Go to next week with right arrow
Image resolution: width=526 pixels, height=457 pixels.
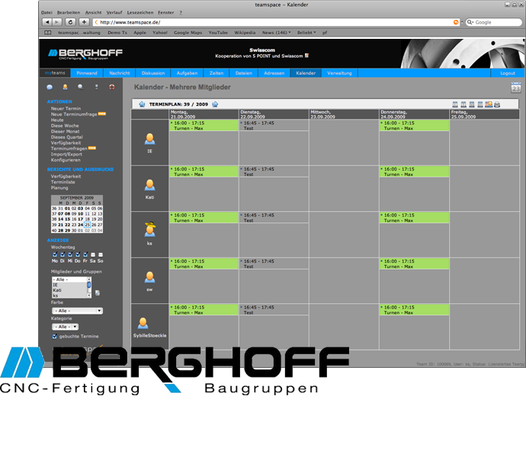pos(215,104)
